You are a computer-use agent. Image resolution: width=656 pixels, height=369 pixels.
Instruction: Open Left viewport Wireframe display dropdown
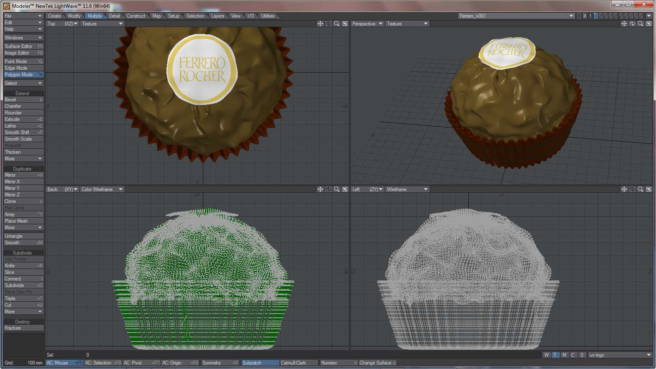[x=407, y=189]
